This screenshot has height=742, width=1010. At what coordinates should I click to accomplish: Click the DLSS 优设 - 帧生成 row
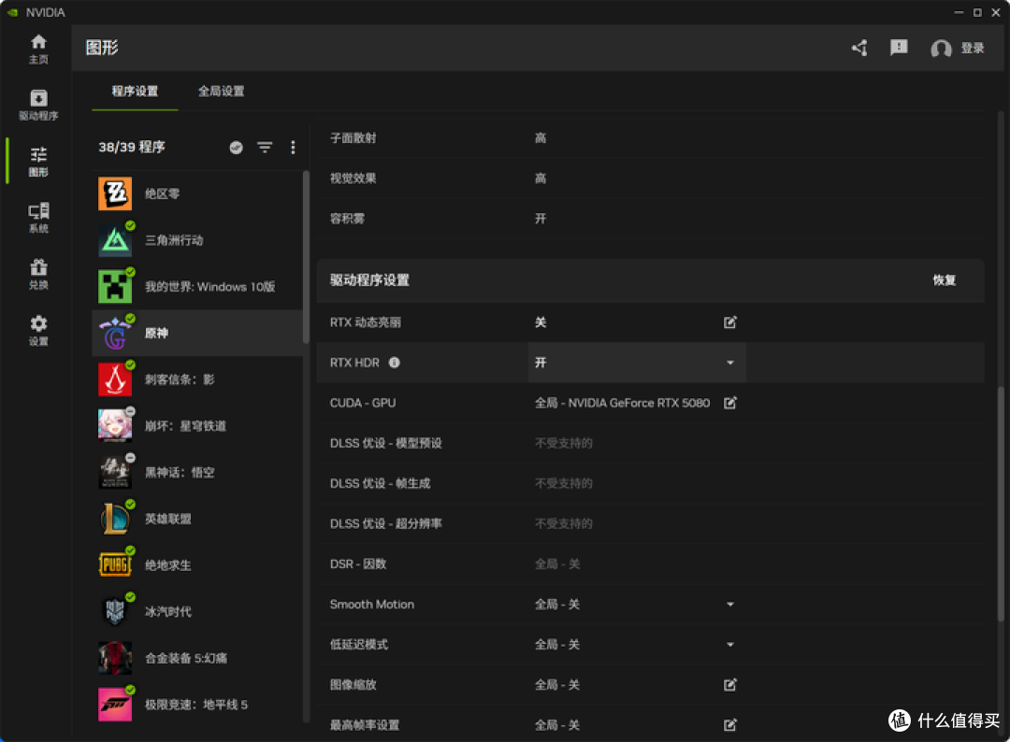[650, 483]
